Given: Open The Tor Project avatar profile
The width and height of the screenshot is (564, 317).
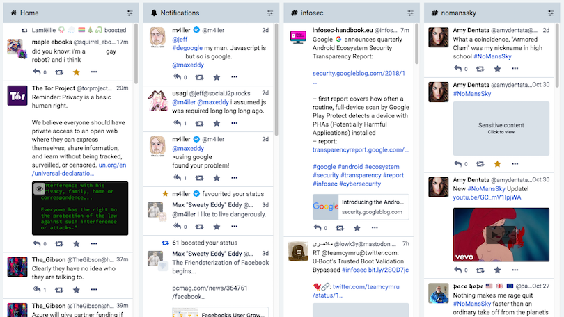Looking at the screenshot, I should pos(17,95).
